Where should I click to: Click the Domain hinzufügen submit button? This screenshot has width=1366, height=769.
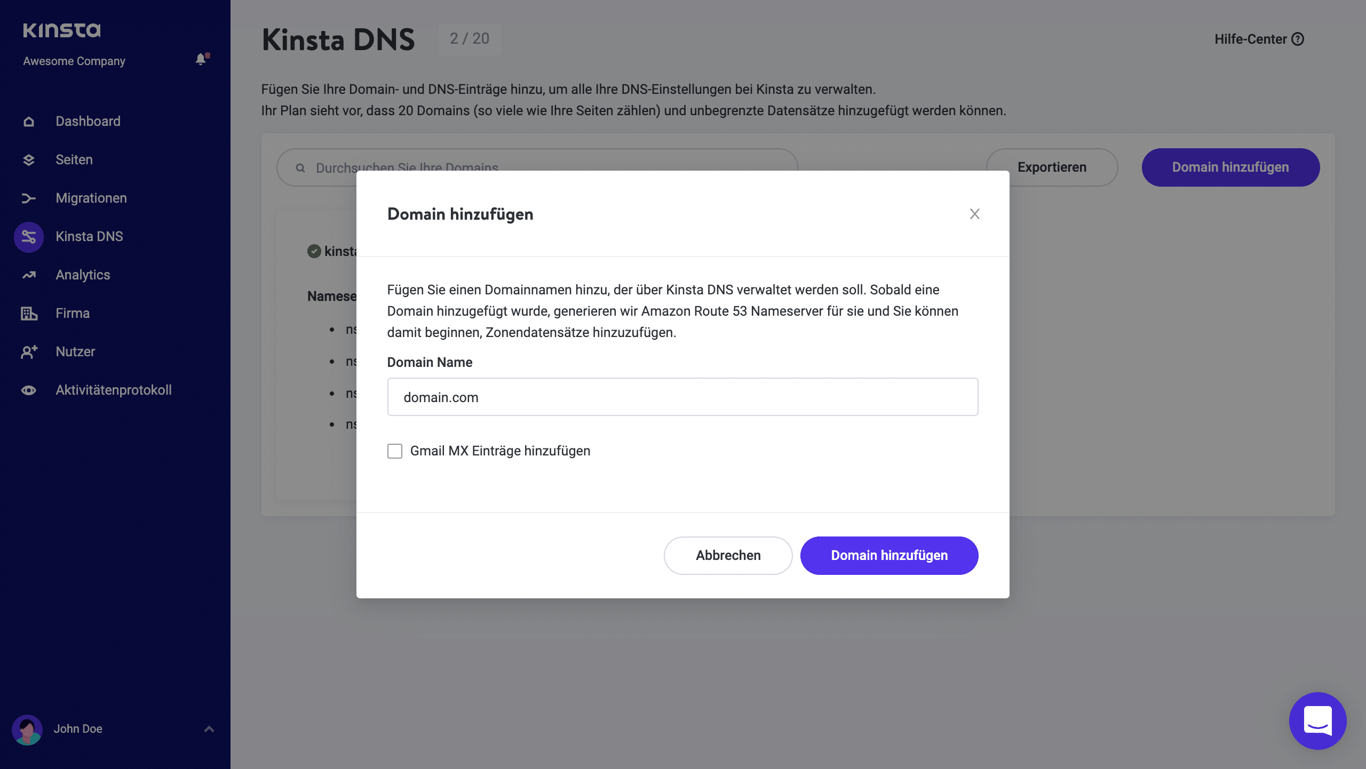pos(890,555)
